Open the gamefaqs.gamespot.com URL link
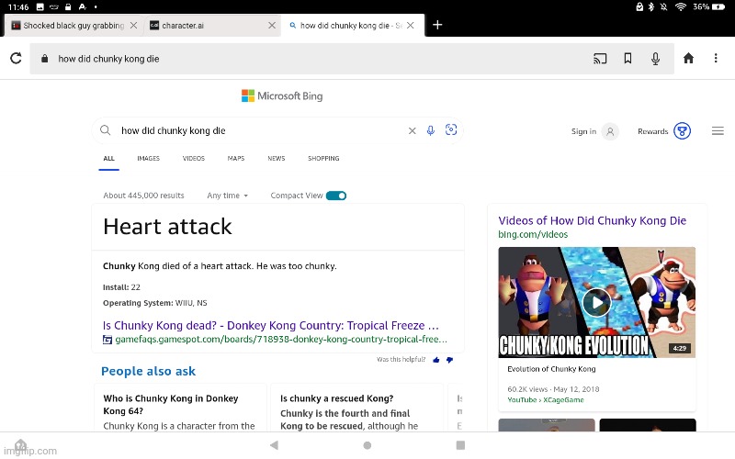 pos(281,339)
